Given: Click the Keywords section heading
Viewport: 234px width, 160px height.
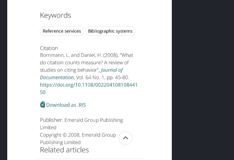Looking at the screenshot, I should (x=55, y=15).
